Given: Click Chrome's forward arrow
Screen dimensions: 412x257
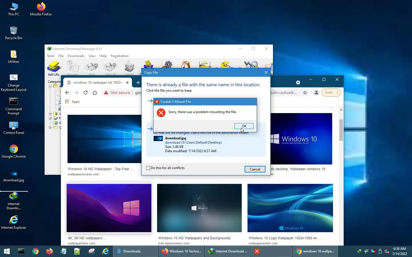Looking at the screenshot, I should 76,93.
